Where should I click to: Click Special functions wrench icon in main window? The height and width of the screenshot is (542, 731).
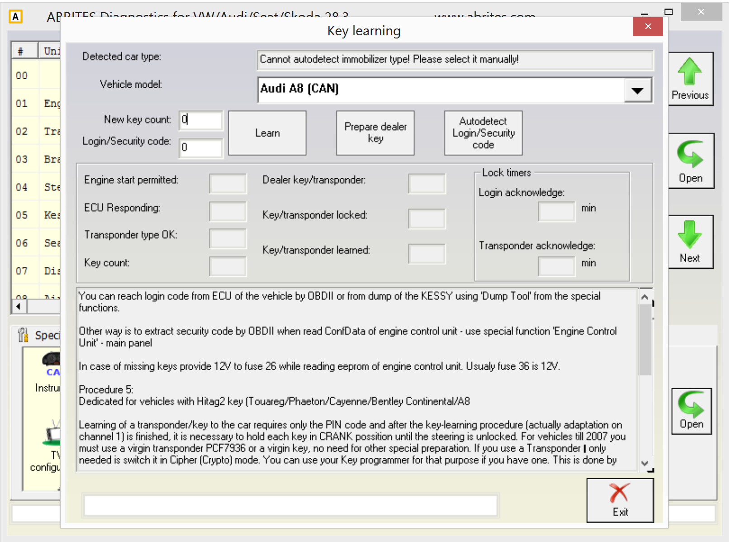tap(23, 335)
